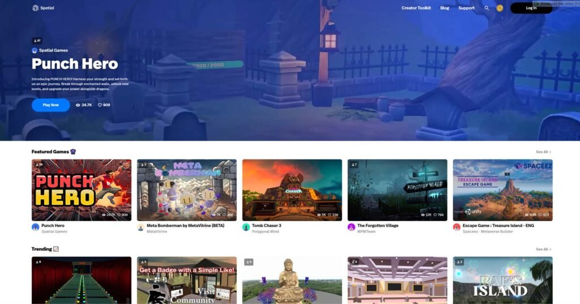
Task: Click Escape Game : Treasure Island - ENG title
Action: pos(498,226)
